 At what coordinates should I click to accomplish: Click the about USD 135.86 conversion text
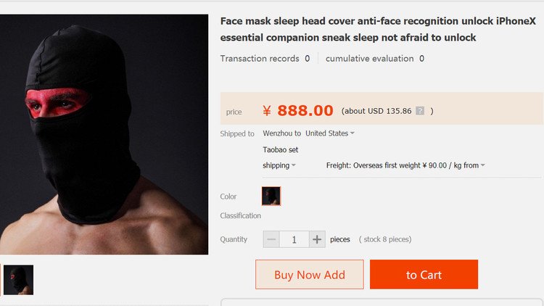(x=376, y=112)
